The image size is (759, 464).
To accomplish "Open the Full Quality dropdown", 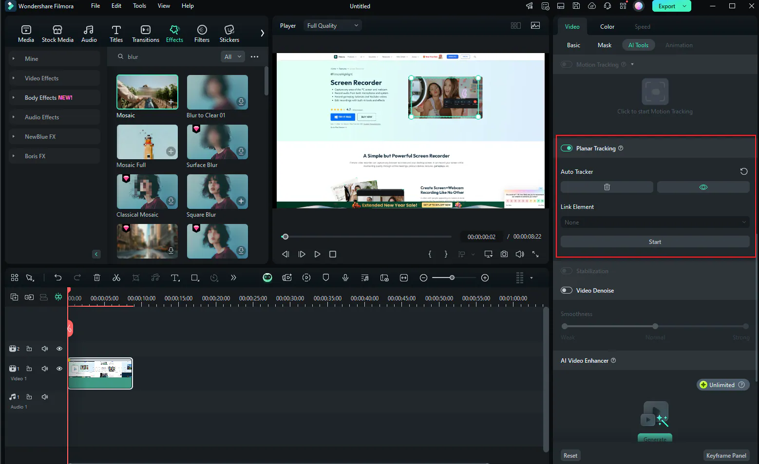I will click(x=333, y=25).
